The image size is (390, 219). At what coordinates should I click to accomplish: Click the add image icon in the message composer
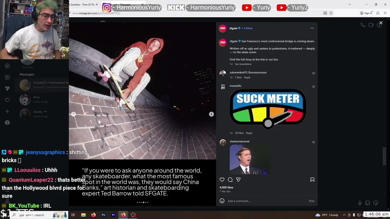coord(368,203)
